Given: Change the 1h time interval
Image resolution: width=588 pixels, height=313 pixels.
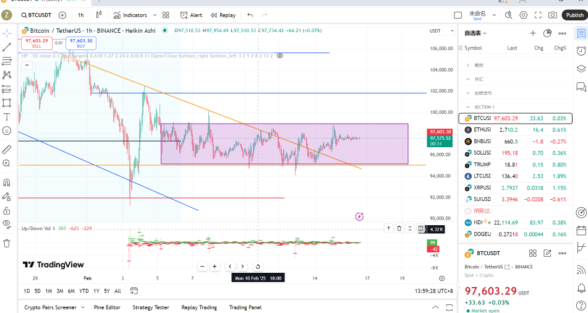Looking at the screenshot, I should pyautogui.click(x=80, y=15).
